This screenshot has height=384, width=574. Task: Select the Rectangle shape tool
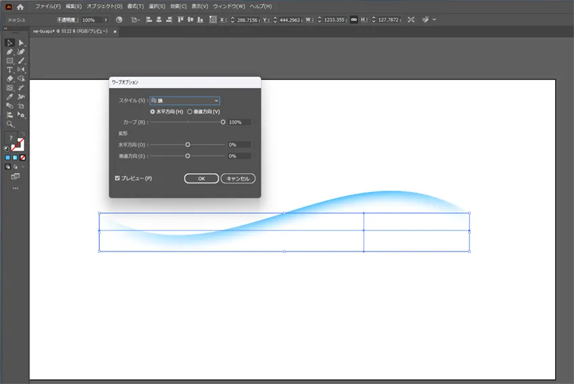10,61
